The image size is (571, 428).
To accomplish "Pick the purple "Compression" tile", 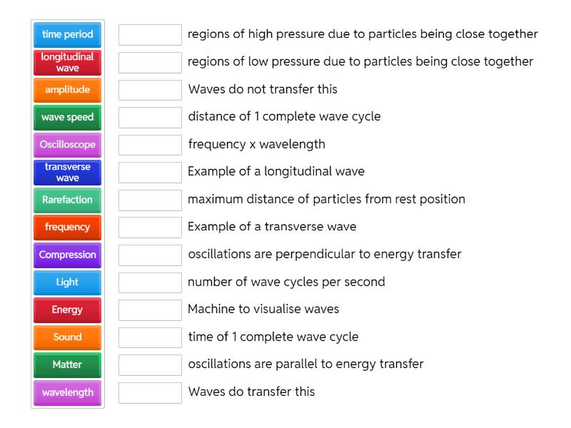I will pos(67,255).
